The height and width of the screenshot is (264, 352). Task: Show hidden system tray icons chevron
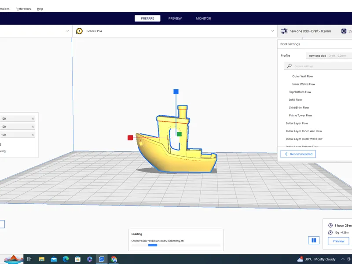click(x=343, y=259)
